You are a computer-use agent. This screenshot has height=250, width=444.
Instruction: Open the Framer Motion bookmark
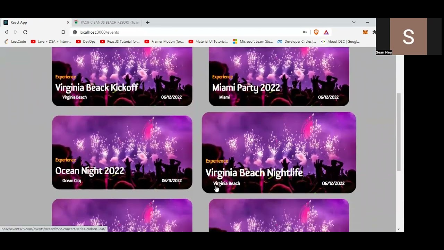(x=164, y=41)
